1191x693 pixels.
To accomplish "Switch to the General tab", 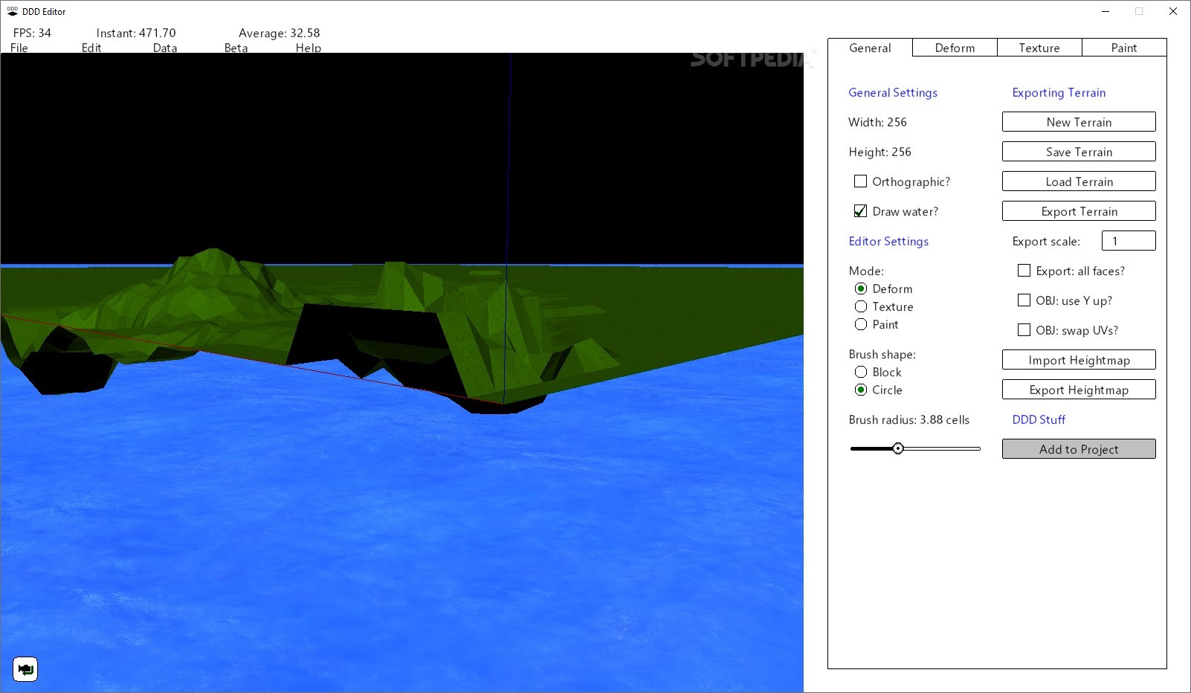I will click(x=870, y=48).
